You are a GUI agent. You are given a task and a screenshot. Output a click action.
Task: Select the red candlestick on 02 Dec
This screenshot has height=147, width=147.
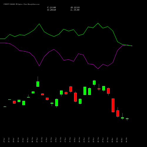point(118,113)
